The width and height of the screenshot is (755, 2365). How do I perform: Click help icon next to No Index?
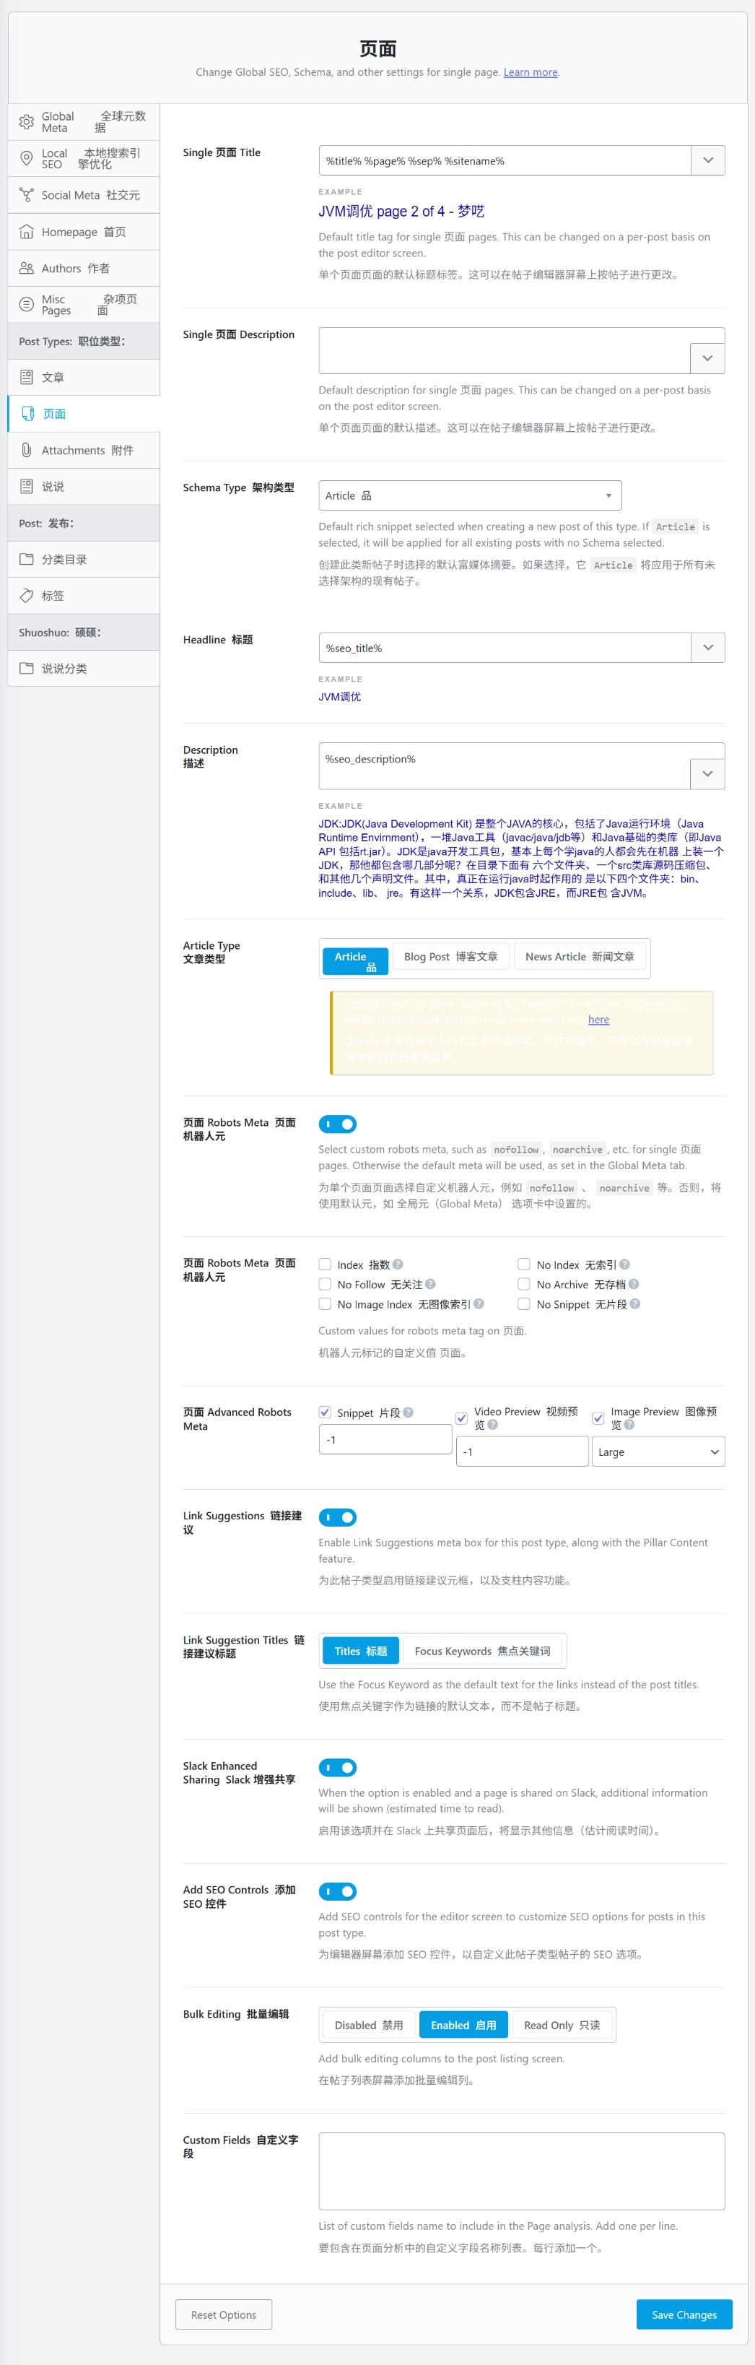pyautogui.click(x=625, y=1264)
